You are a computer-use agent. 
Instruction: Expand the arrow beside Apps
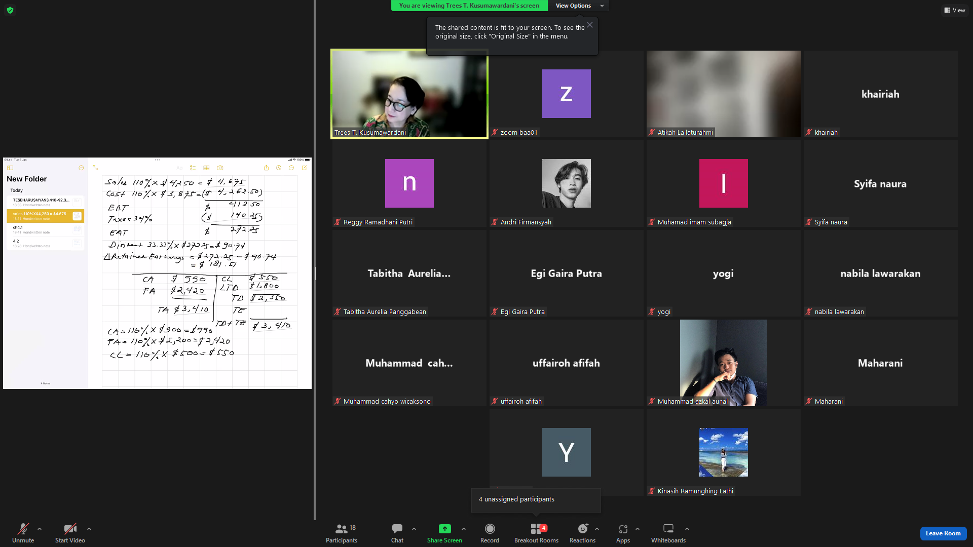point(638,529)
